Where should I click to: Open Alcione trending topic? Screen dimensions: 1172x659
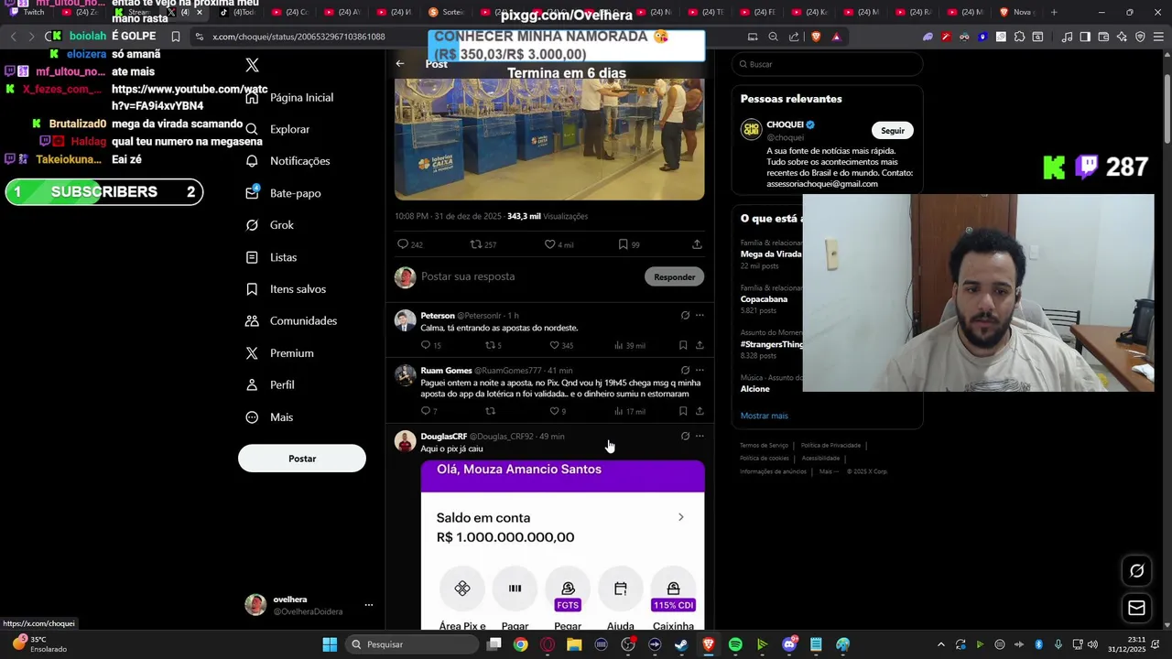pyautogui.click(x=755, y=389)
